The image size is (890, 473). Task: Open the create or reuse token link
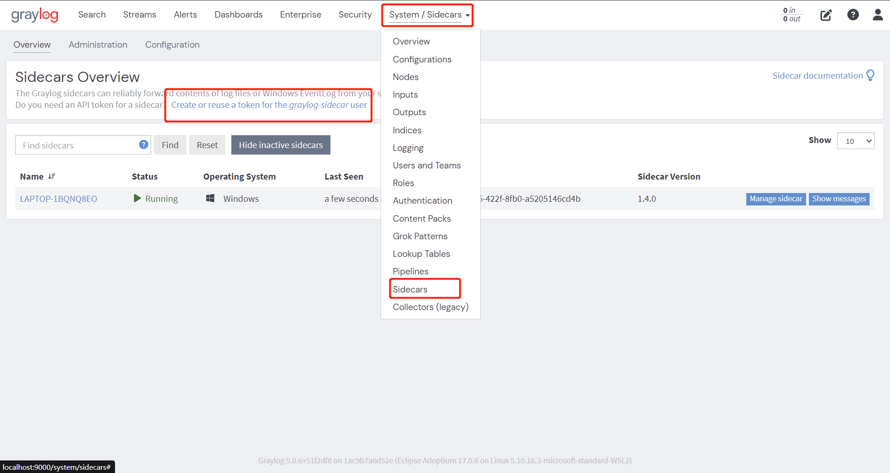(269, 105)
